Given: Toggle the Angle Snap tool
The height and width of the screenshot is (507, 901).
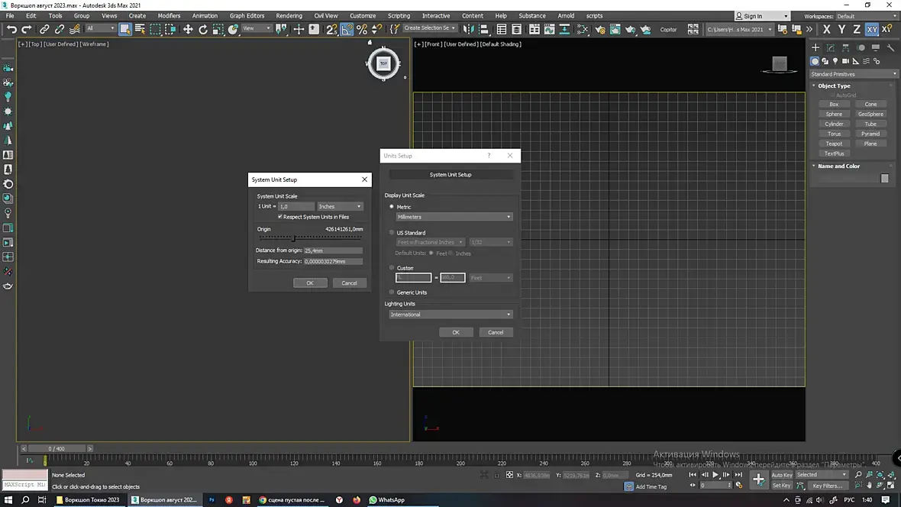Looking at the screenshot, I should (x=347, y=29).
